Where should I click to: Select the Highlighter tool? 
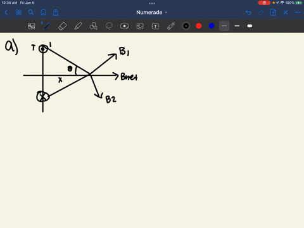pyautogui.click(x=78, y=26)
